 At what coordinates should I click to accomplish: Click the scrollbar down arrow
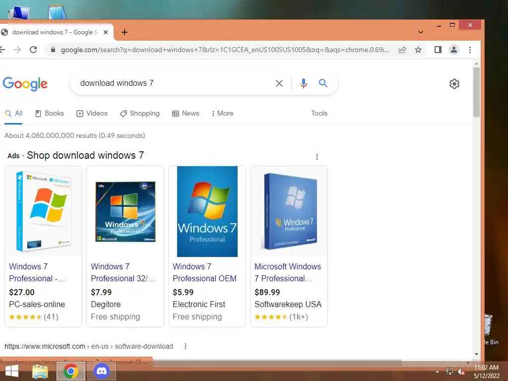tap(476, 354)
